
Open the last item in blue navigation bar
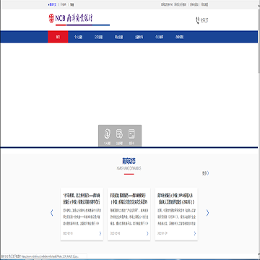pyautogui.click(x=179, y=37)
